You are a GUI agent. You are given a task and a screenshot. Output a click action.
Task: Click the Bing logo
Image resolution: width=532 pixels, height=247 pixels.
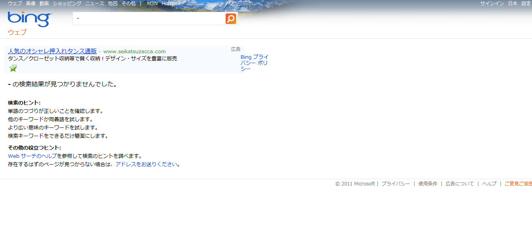29,19
